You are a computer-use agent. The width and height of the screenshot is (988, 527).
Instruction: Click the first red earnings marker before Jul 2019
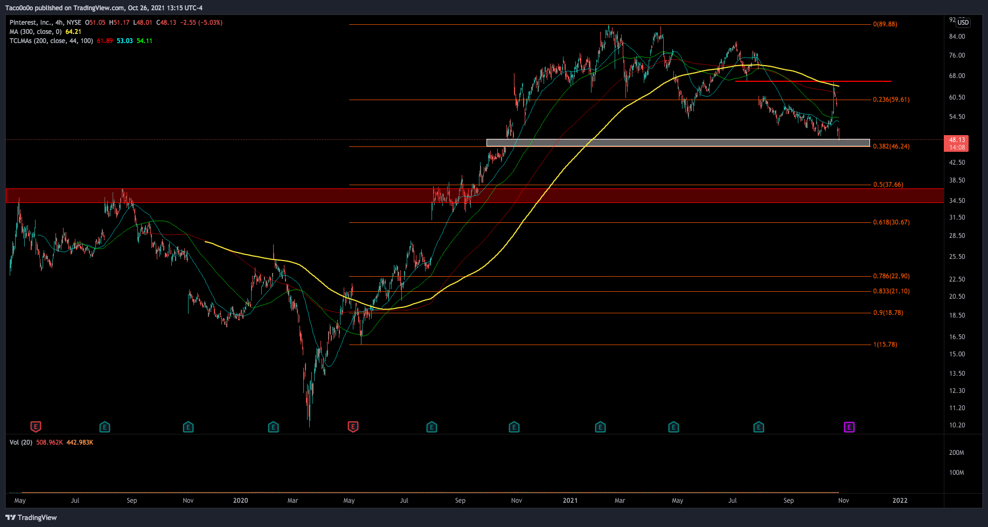pyautogui.click(x=36, y=427)
